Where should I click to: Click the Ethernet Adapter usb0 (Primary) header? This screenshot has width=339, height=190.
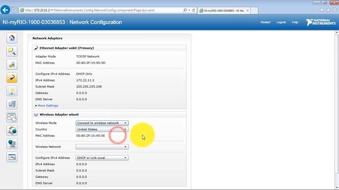coord(67,48)
